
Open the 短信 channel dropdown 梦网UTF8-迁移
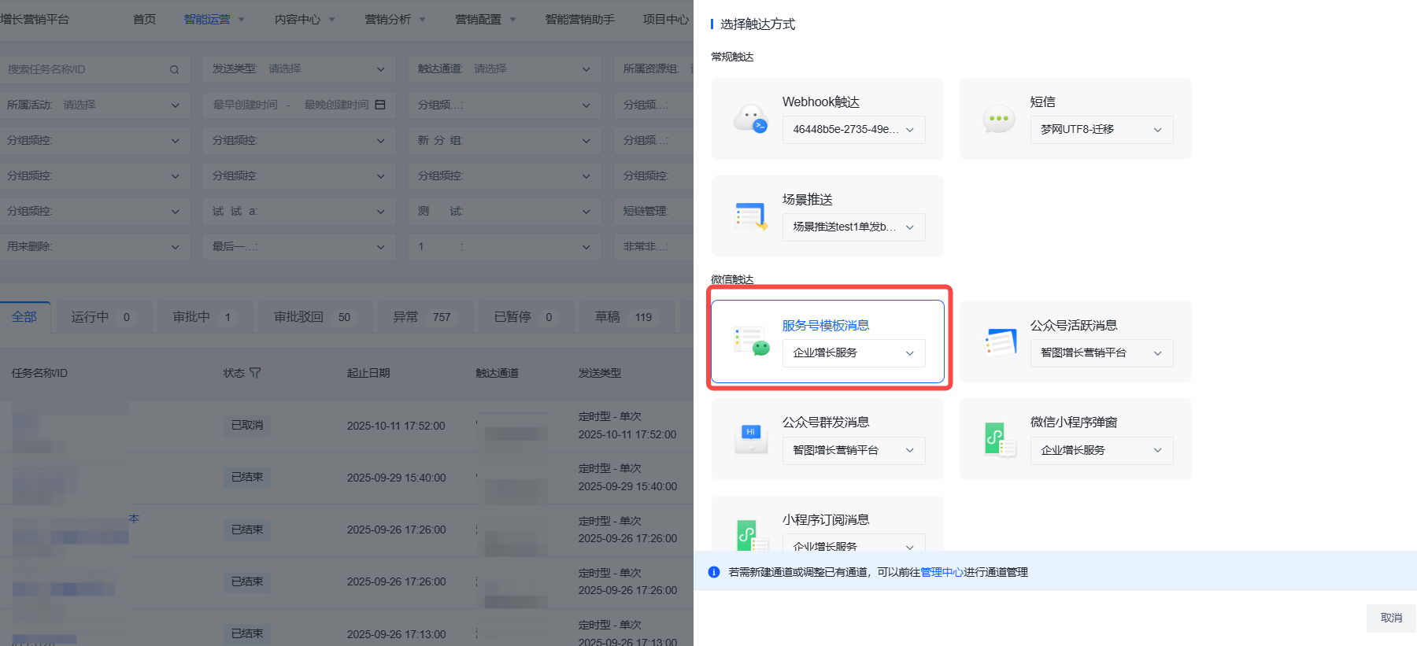pos(1102,130)
